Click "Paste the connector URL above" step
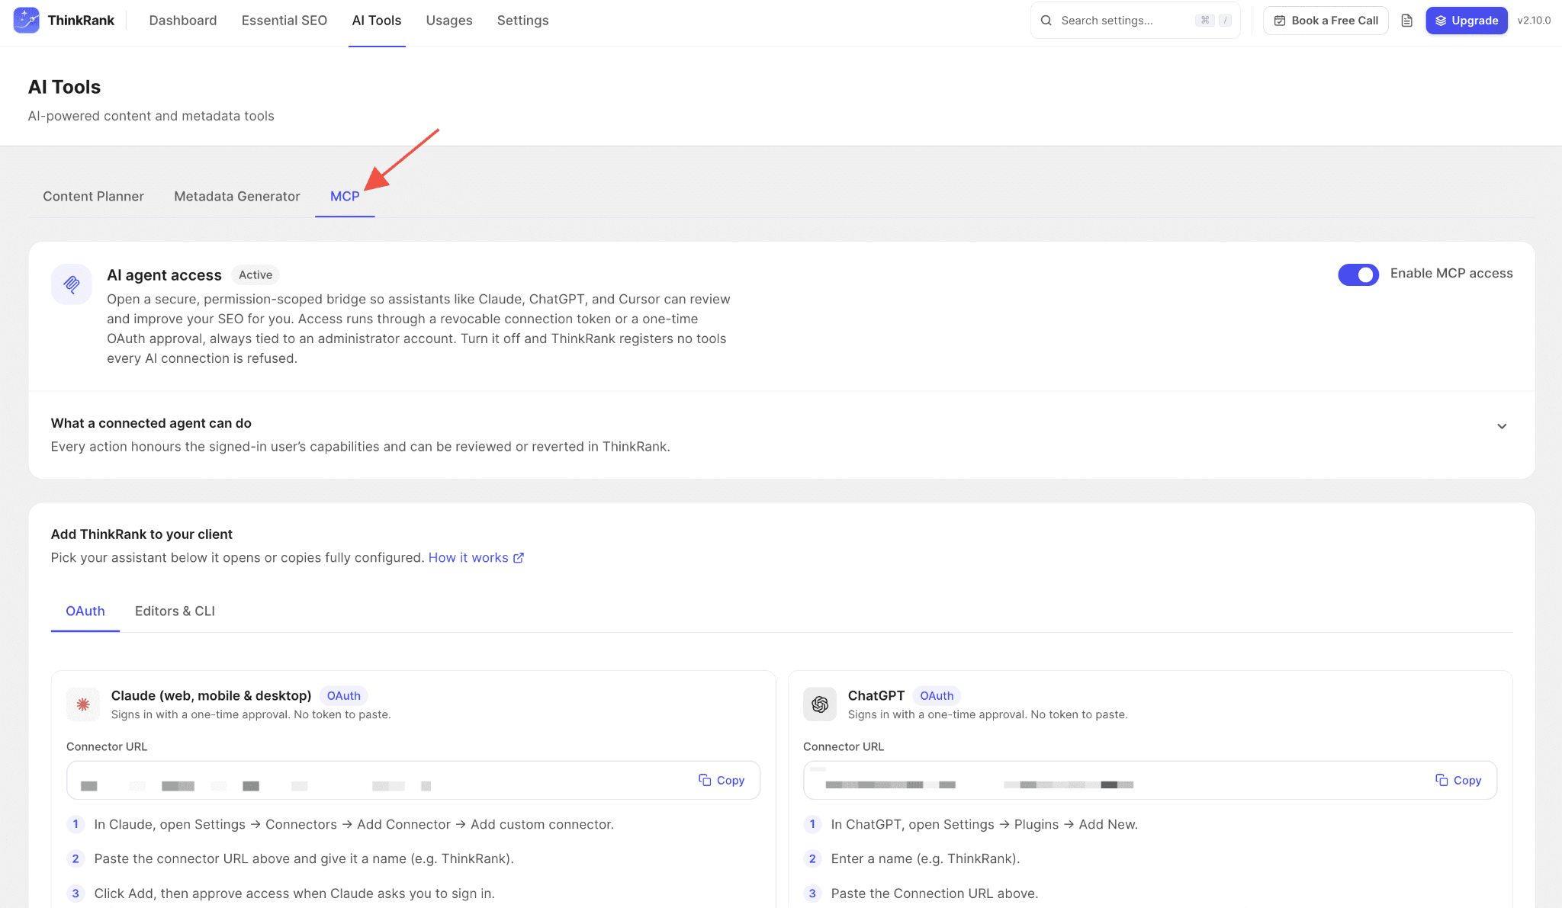The height and width of the screenshot is (908, 1562). pyautogui.click(x=304, y=859)
